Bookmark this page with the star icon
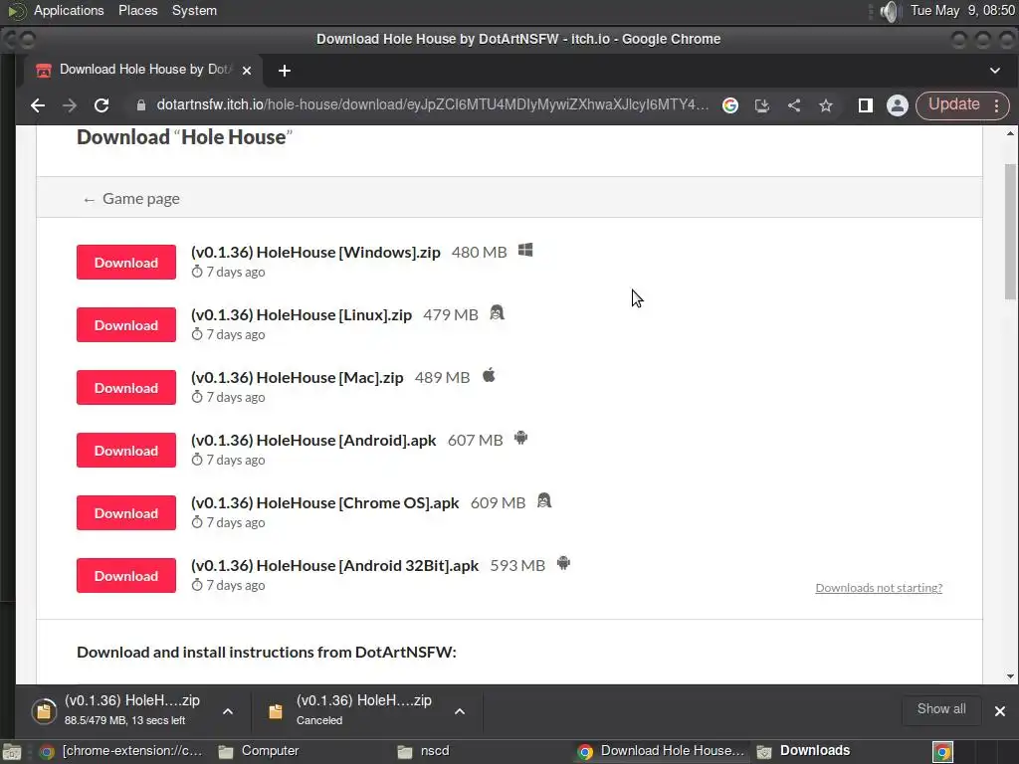Viewport: 1019px width, 764px height. coord(825,105)
